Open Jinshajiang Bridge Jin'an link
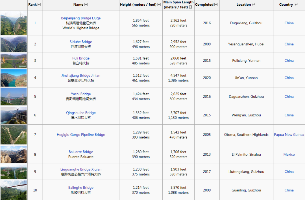Viewport: 305px width, 200px height. pyautogui.click(x=81, y=75)
